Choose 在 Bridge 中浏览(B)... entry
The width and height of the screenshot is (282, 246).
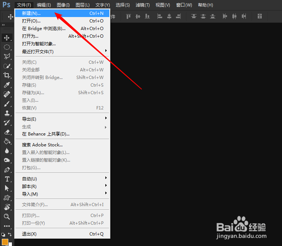62,28
